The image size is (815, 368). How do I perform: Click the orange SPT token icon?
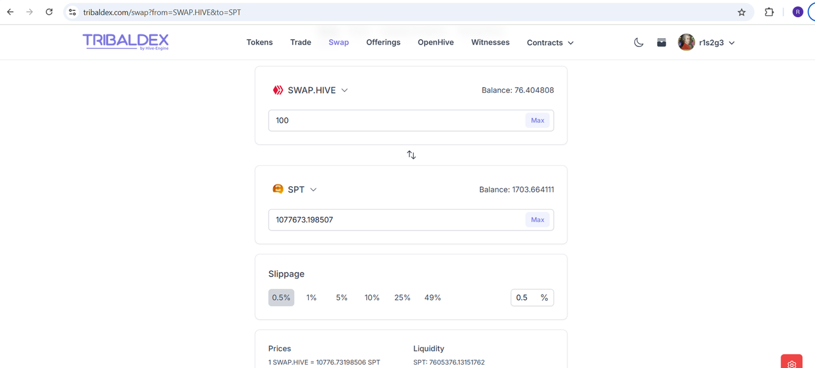click(x=278, y=189)
